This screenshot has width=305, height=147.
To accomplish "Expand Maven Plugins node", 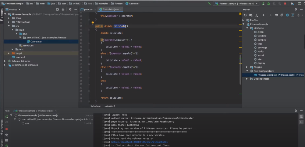I will pos(247,67).
